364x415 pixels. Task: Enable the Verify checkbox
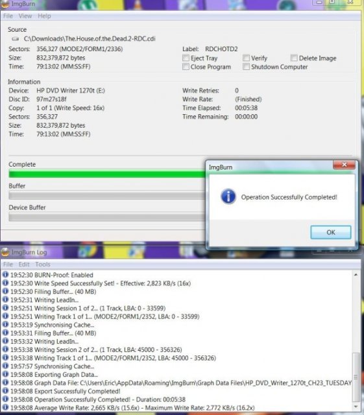(x=246, y=58)
